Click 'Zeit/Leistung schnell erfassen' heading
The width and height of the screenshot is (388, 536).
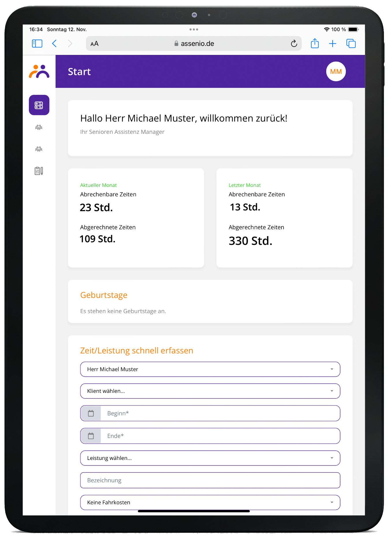coord(137,351)
